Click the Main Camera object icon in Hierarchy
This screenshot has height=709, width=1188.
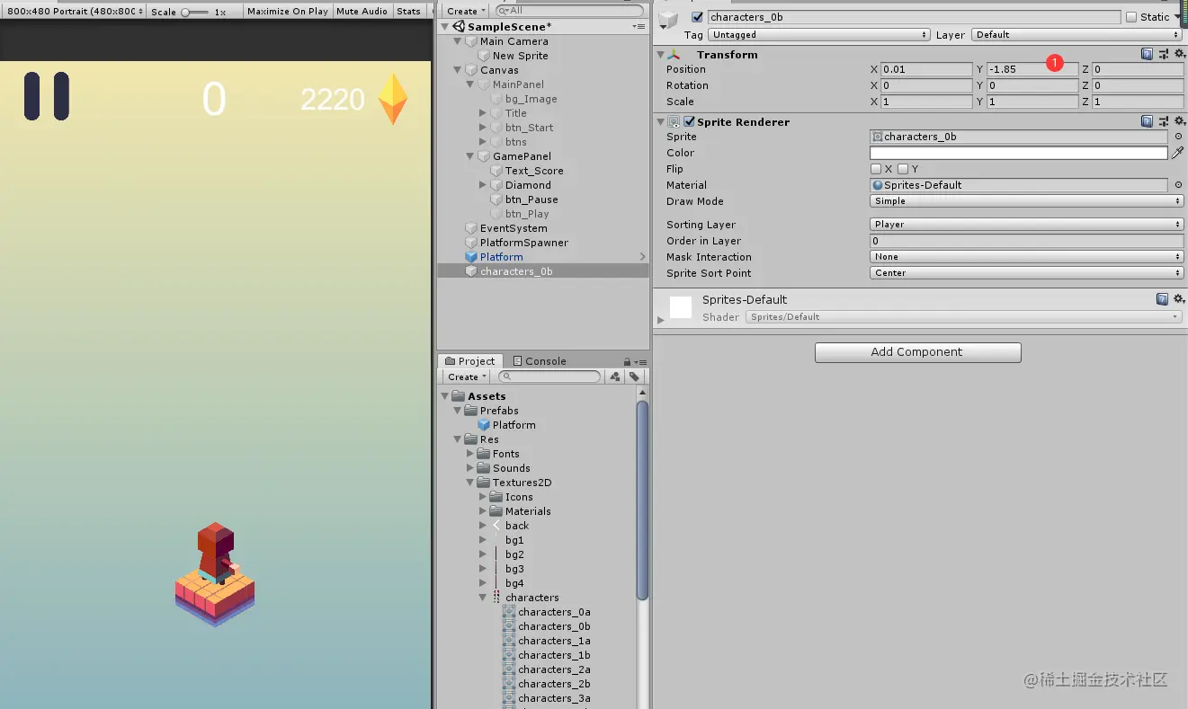471,41
